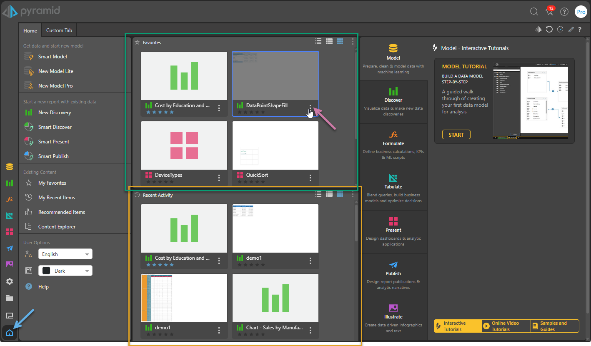Open DataPointShapeFill three-dot options menu
The width and height of the screenshot is (591, 346).
310,108
